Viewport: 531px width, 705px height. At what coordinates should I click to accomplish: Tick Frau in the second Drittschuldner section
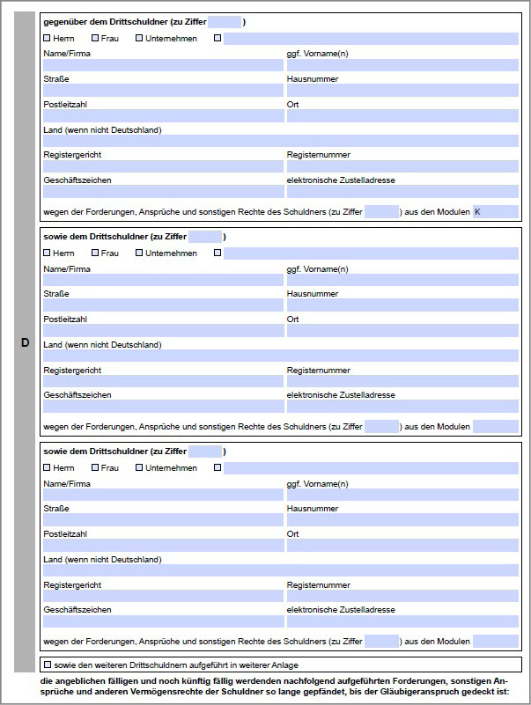96,253
